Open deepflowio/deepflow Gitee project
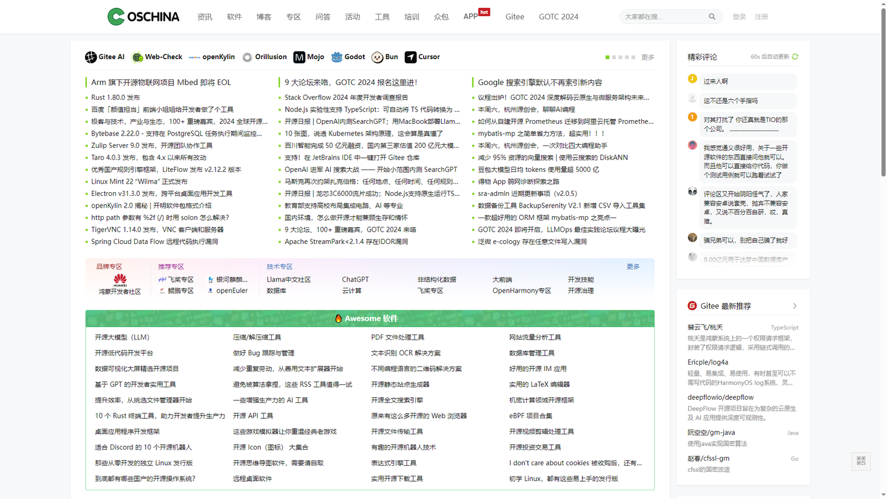 [721, 397]
